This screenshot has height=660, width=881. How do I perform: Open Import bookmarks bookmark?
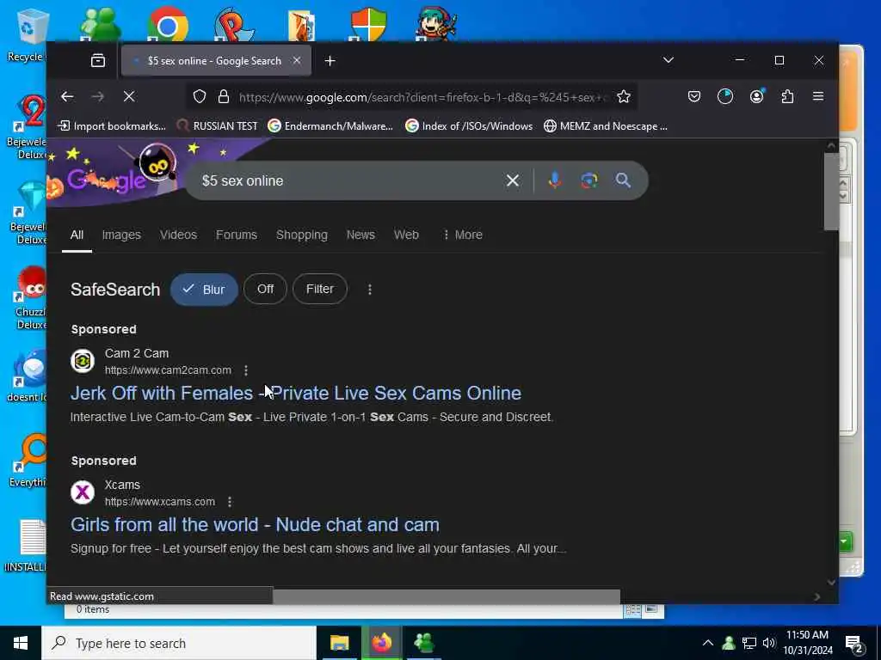[112, 125]
